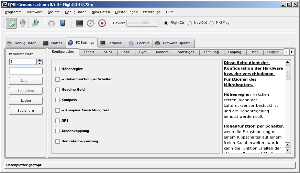Click the plotter monitor toolbar icon
Image resolution: width=300 pixels, height=173 pixels.
click(79, 23)
